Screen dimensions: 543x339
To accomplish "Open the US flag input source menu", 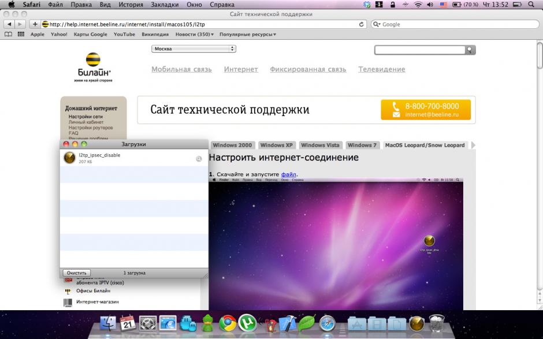I will click(x=444, y=5).
